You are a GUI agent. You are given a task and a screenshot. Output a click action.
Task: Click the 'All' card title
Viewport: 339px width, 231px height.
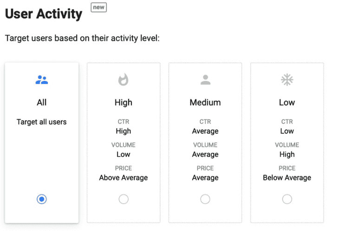tap(42, 103)
